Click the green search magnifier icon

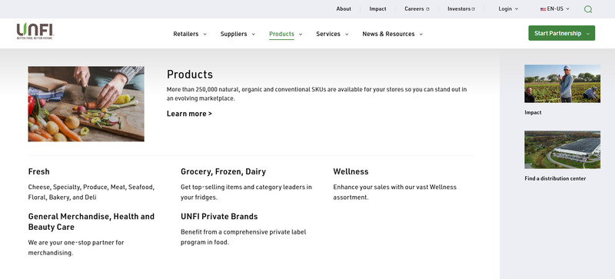point(588,9)
